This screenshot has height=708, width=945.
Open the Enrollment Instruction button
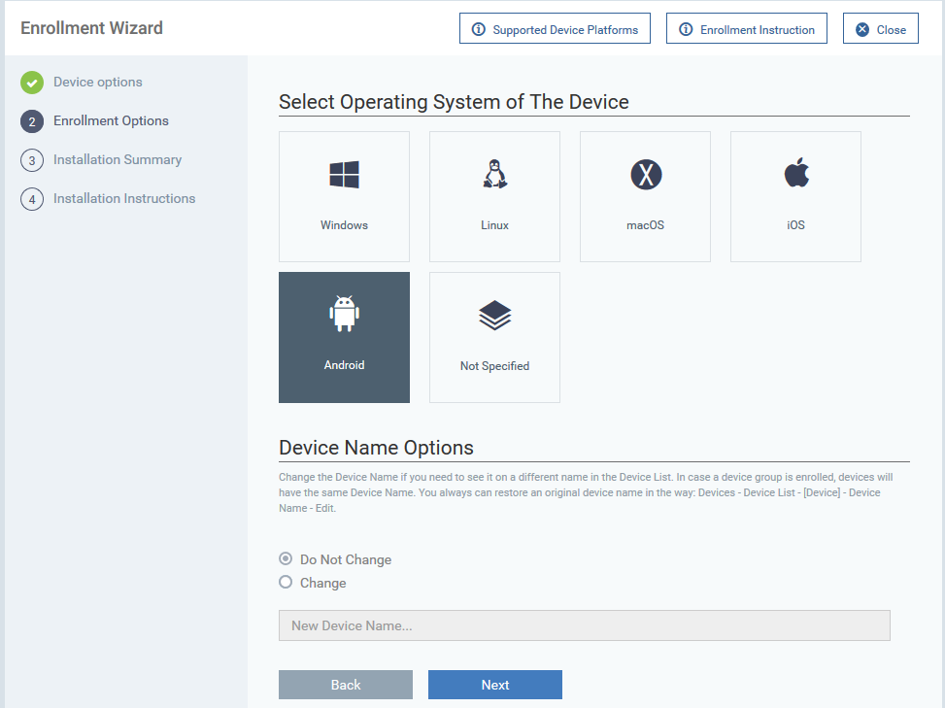[x=747, y=29]
